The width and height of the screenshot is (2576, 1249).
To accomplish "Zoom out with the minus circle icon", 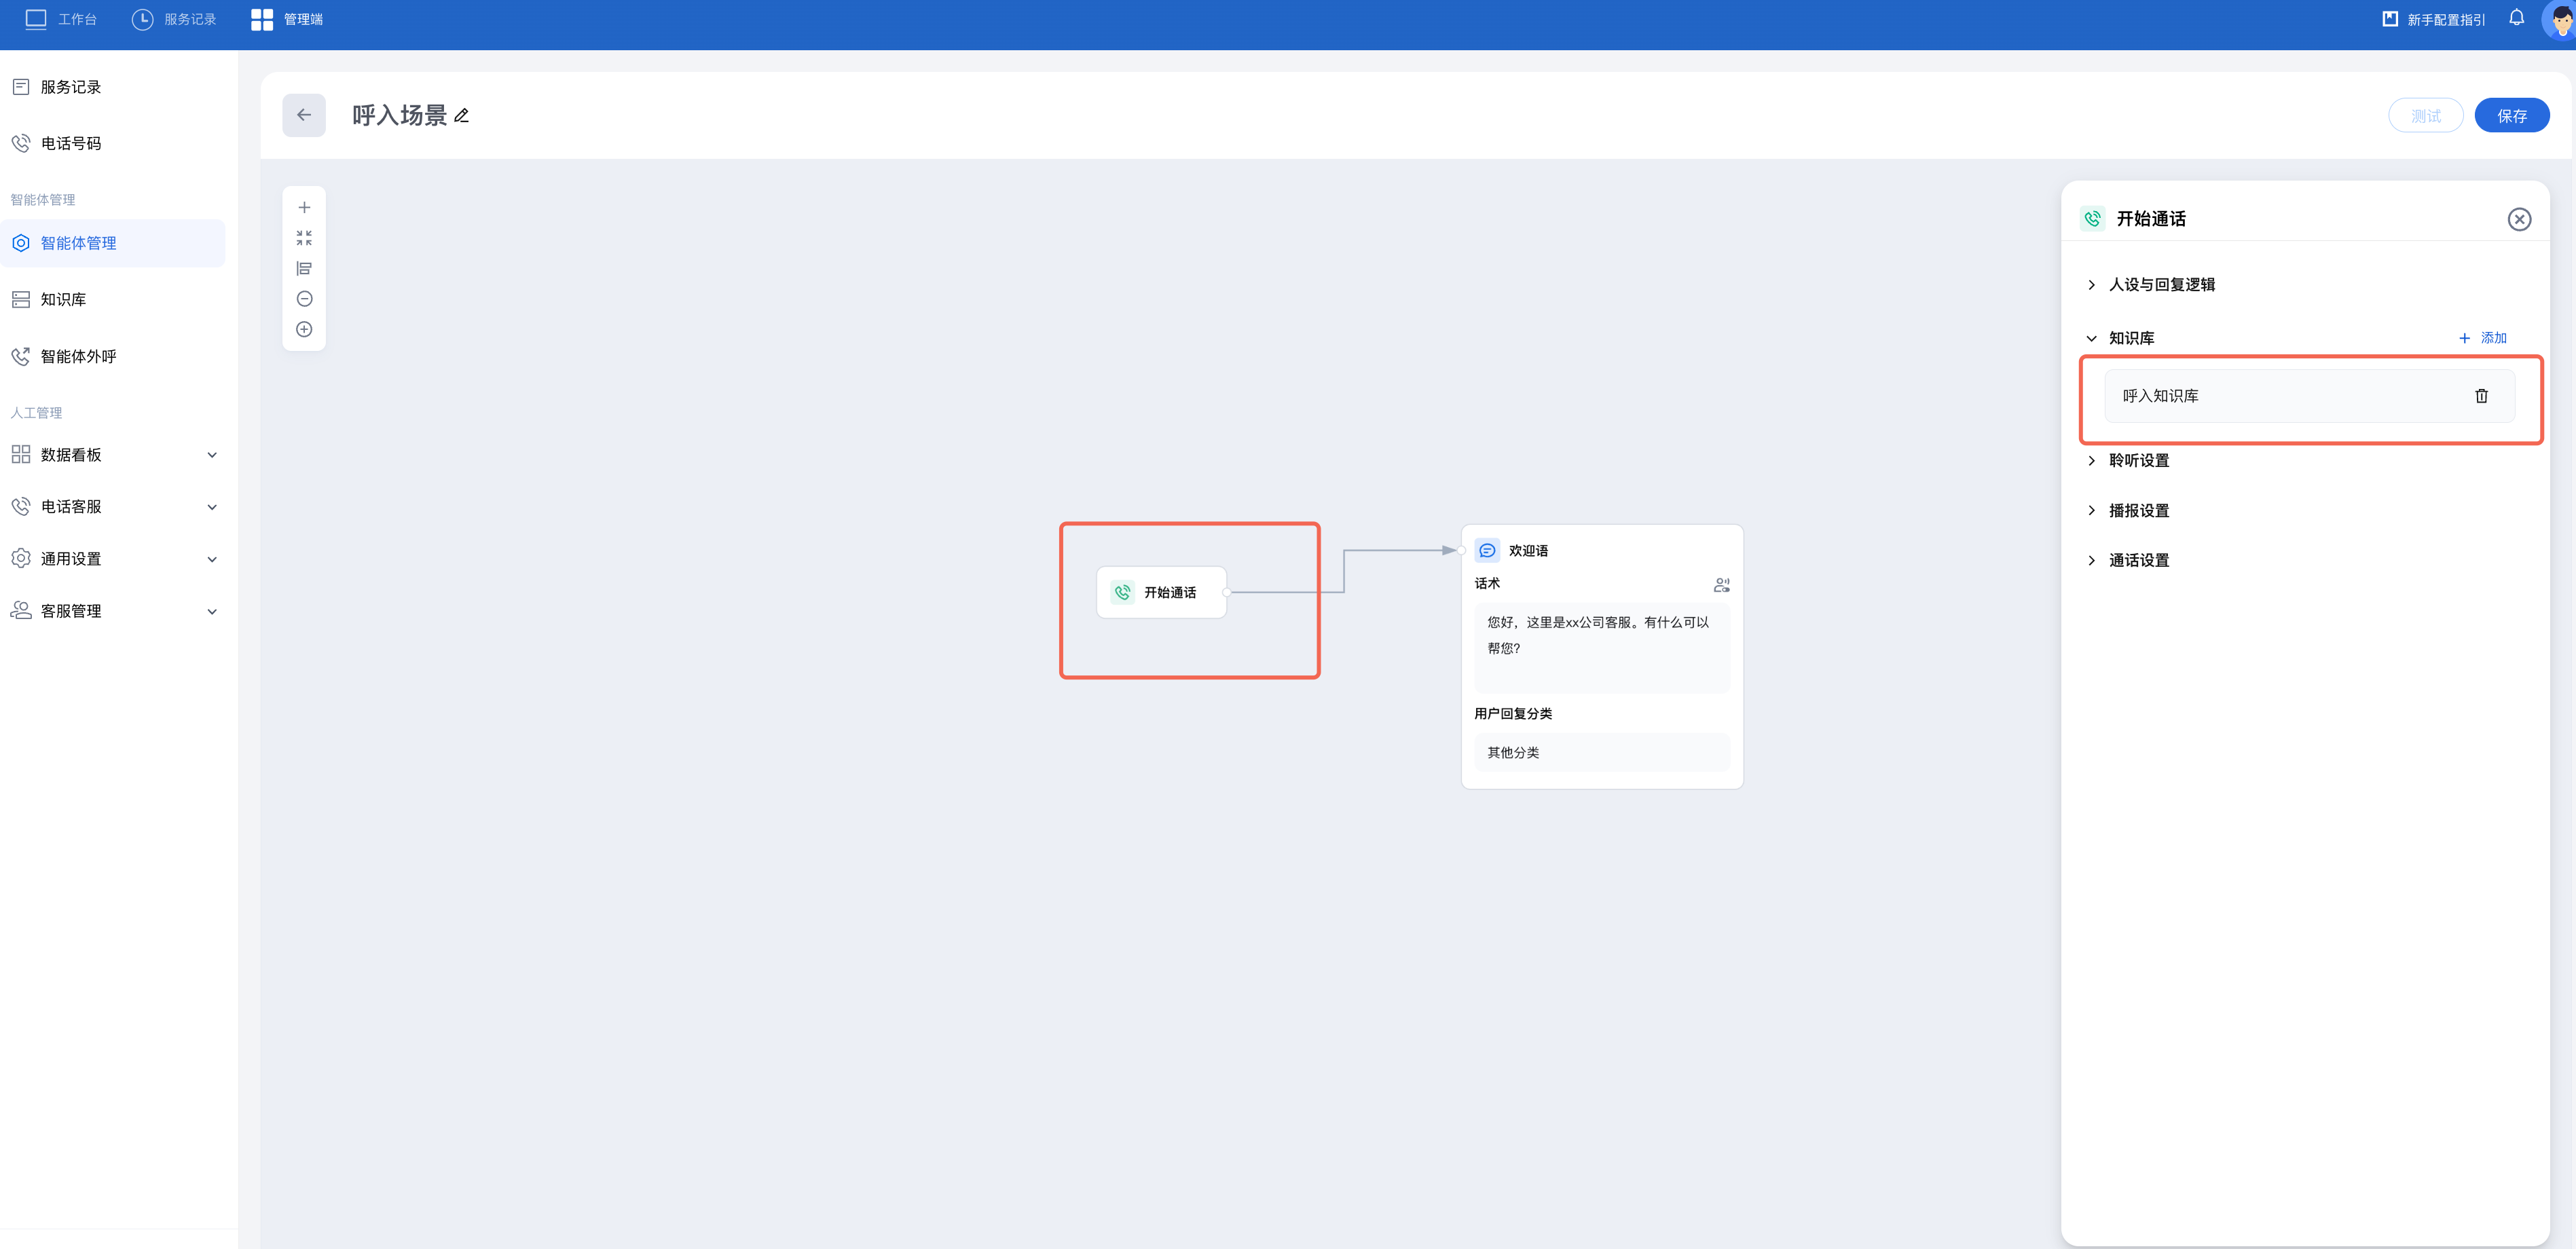I will point(304,299).
